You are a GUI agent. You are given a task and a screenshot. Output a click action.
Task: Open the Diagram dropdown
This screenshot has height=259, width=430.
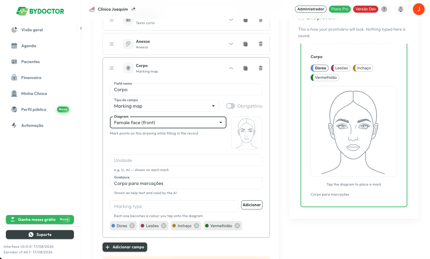coord(168,122)
